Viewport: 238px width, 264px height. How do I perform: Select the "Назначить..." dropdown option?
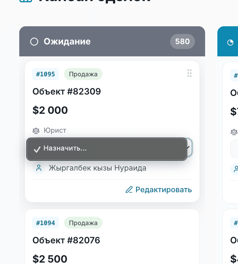[x=107, y=149]
